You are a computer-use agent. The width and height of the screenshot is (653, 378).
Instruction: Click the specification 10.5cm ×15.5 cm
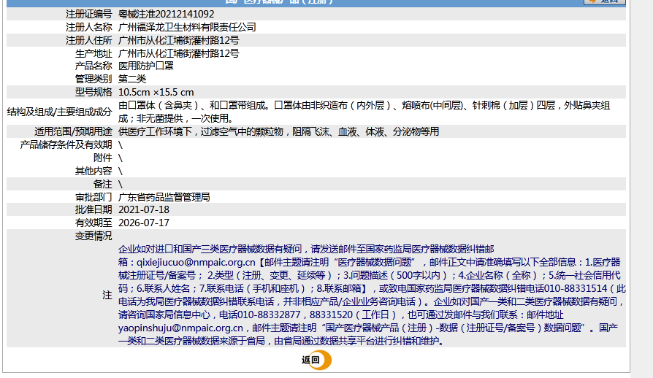tap(156, 92)
